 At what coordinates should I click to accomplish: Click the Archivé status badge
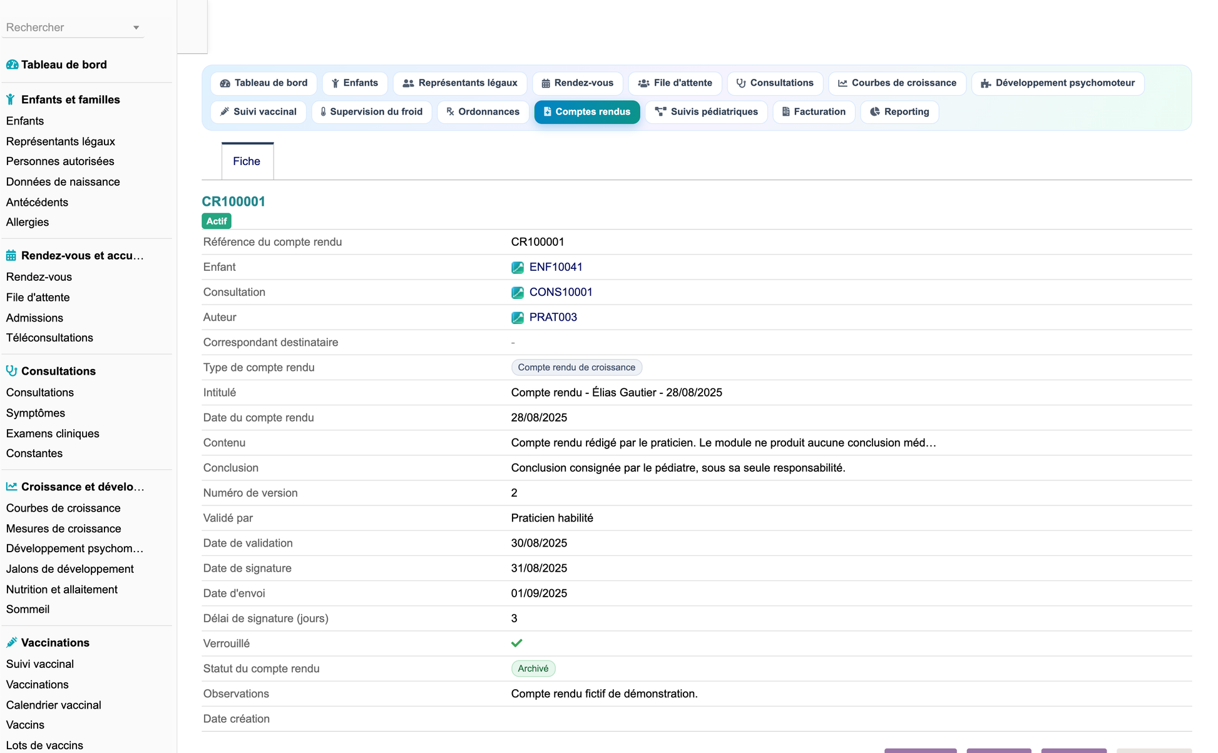click(533, 669)
